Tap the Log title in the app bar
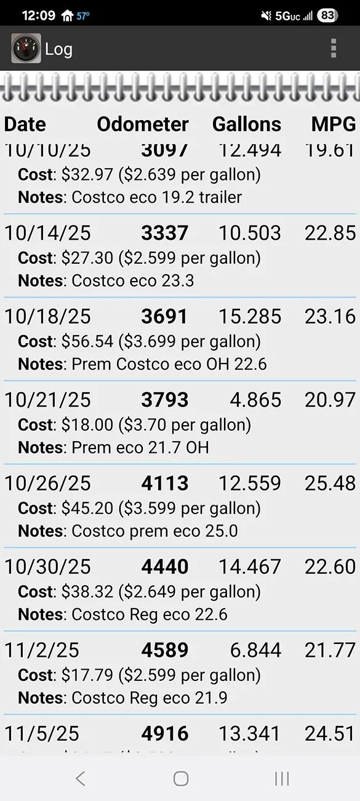The width and height of the screenshot is (360, 801). 58,48
